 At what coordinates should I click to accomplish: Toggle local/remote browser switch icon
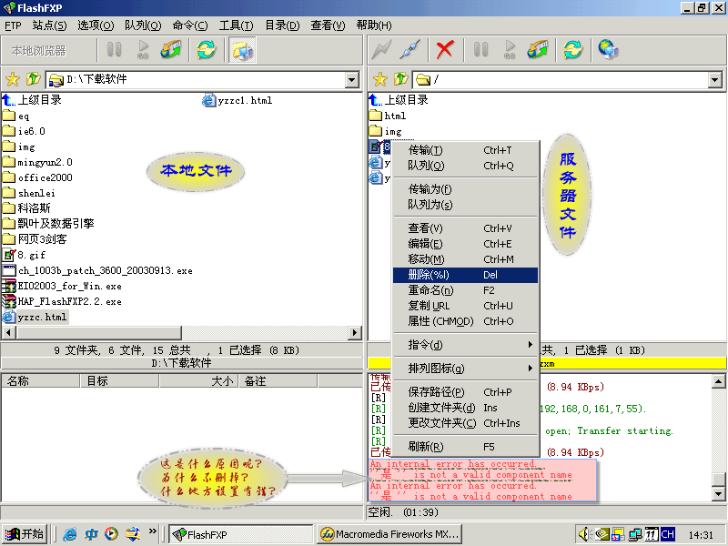[242, 50]
